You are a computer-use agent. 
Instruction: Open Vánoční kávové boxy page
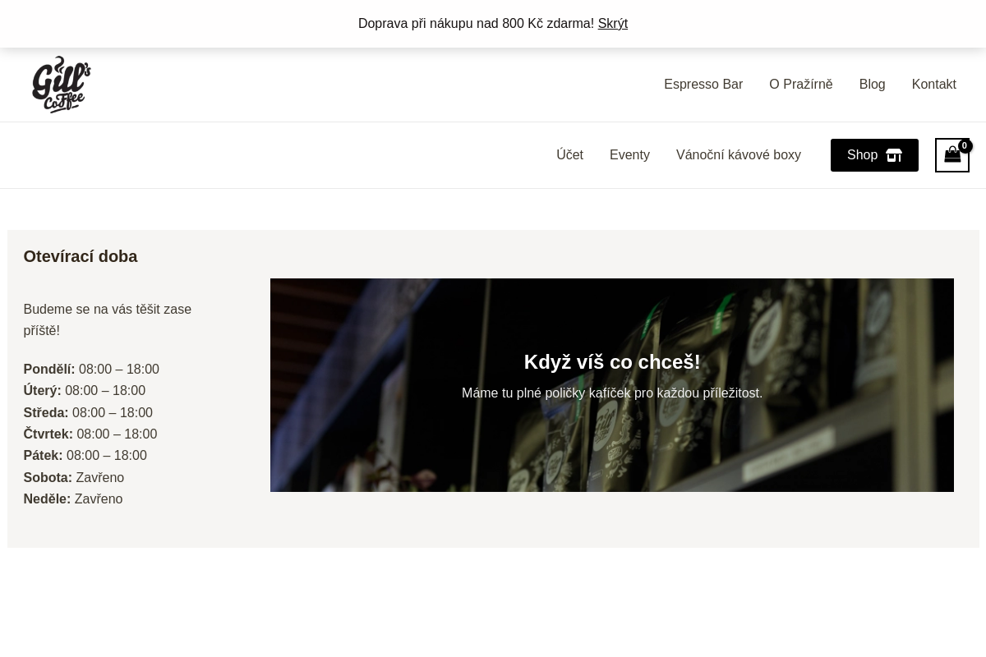tap(739, 155)
